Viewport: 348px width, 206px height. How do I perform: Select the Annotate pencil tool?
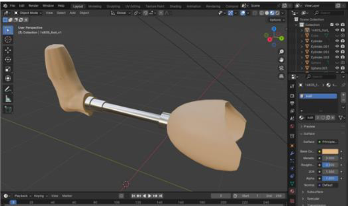(x=8, y=89)
